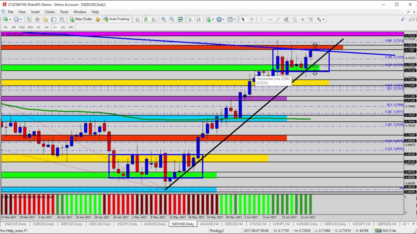Viewport: 417px width, 234px height.
Task: Toggle the AutoTrading button
Action: point(116,19)
